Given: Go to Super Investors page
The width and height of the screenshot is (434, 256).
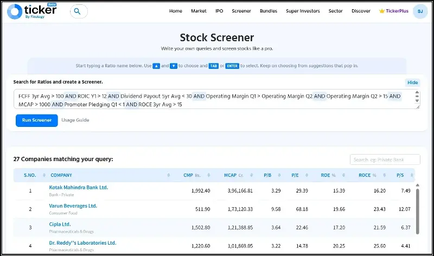Looking at the screenshot, I should coord(303,11).
